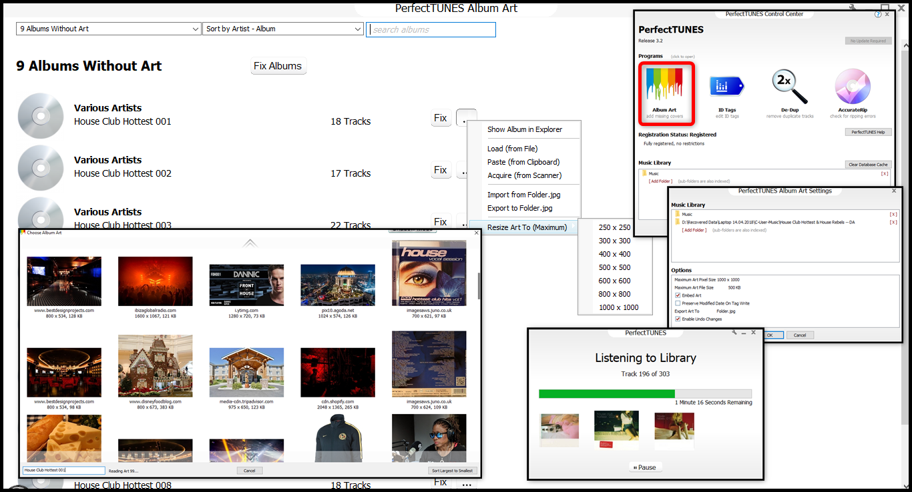Click the PerfectTUNES Help button
912x492 pixels.
(868, 132)
